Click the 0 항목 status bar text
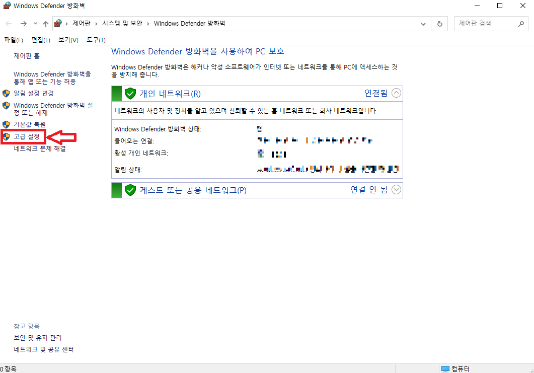 coord(8,369)
